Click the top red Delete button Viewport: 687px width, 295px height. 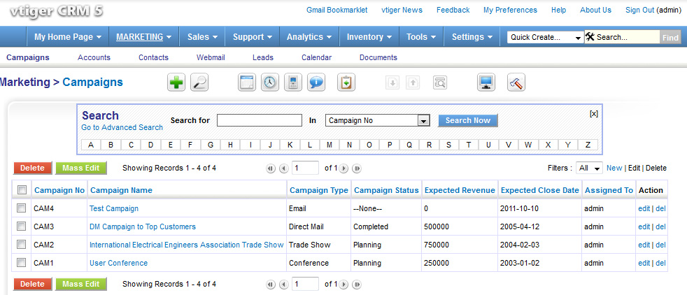pyautogui.click(x=32, y=168)
